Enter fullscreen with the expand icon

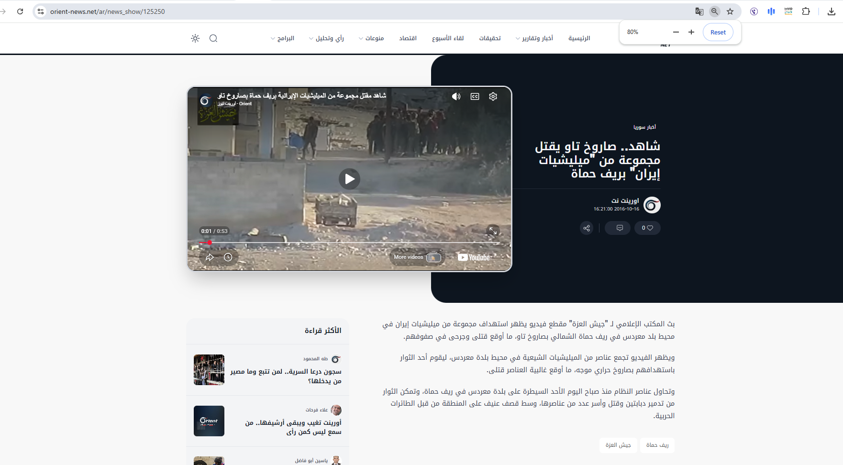(x=493, y=231)
